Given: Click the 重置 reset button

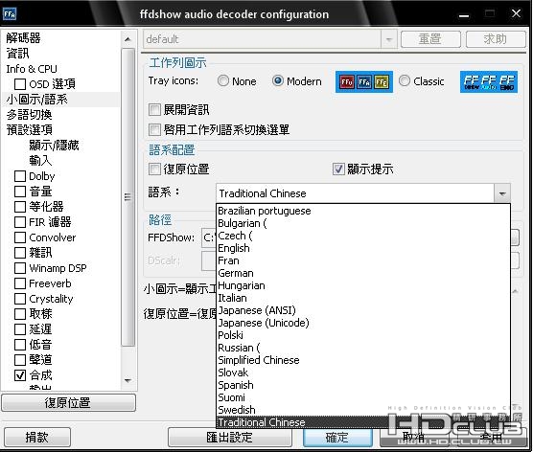Looking at the screenshot, I should tap(430, 39).
